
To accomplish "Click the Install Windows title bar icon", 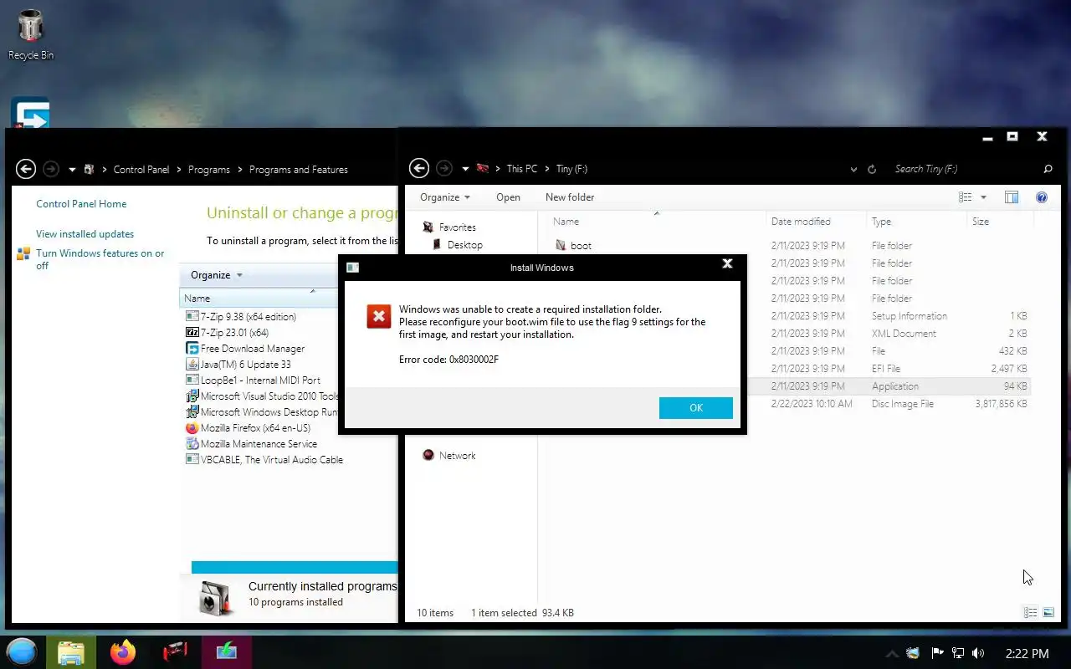I will coord(352,268).
